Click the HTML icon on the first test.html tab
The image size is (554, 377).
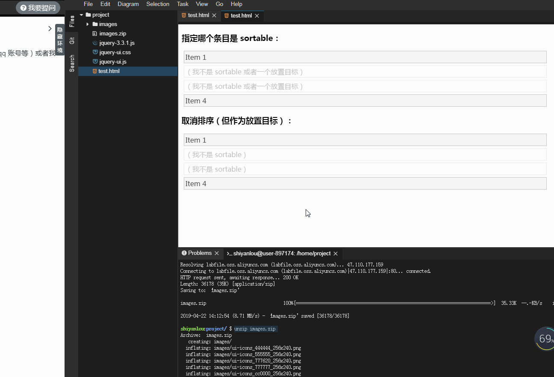(184, 15)
